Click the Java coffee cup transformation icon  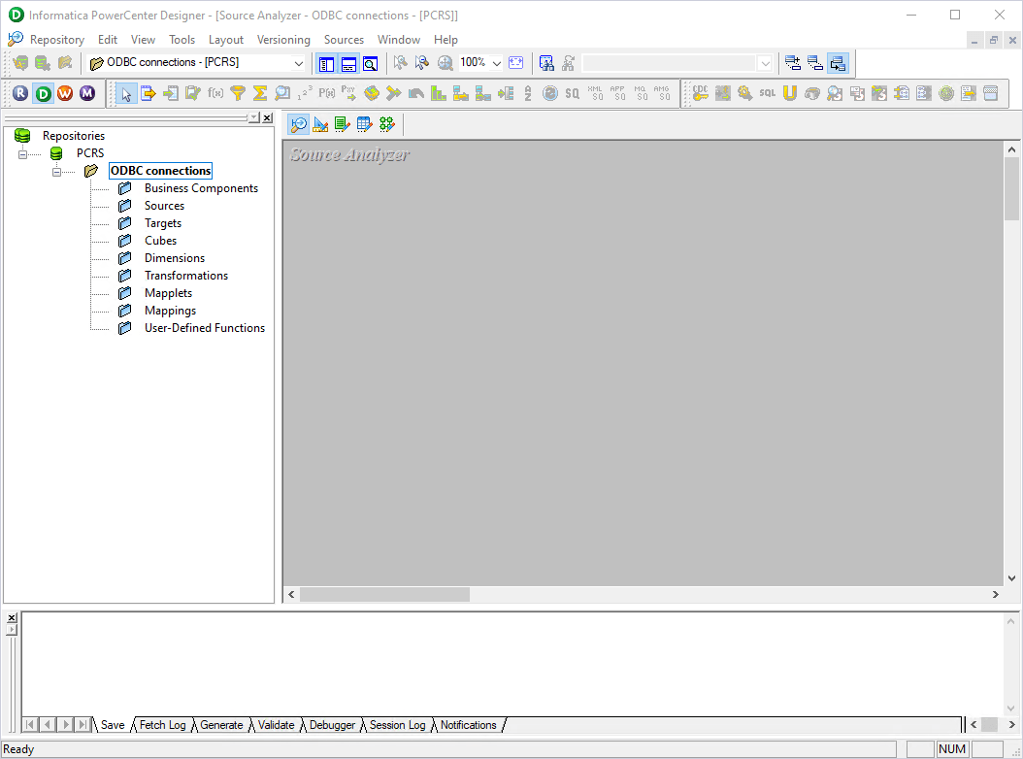tap(812, 93)
